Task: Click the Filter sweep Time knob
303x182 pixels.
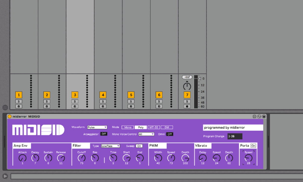Action: [x=113, y=158]
